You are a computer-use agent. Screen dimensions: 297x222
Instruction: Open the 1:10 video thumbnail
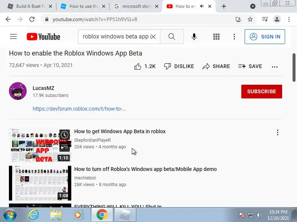tap(40, 145)
